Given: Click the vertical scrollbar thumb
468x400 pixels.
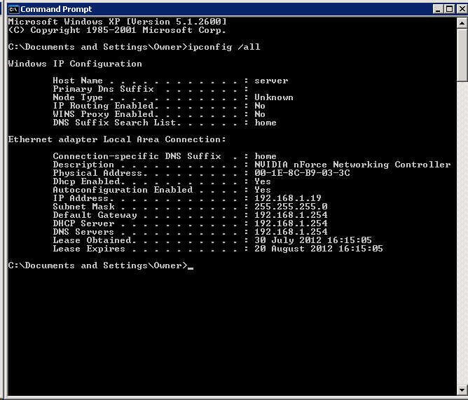Looking at the screenshot, I should tap(462, 55).
